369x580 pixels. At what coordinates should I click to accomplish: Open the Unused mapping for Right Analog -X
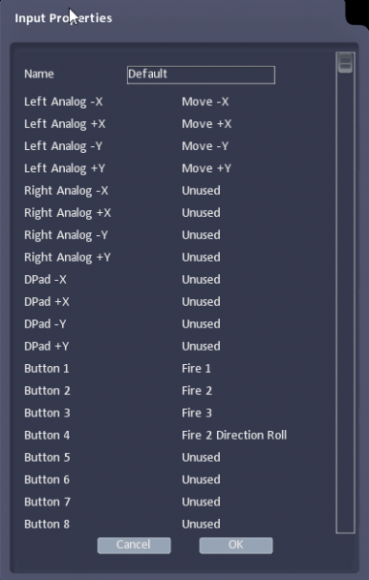[x=201, y=191]
